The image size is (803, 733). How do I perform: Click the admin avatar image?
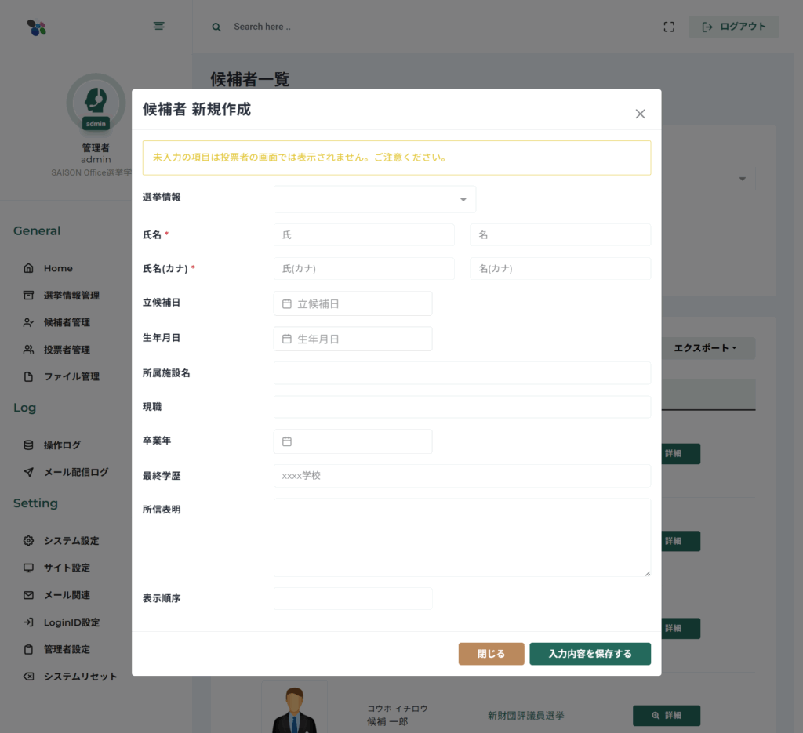coord(96,103)
